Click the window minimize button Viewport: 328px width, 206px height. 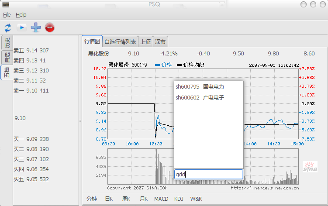[304, 4]
